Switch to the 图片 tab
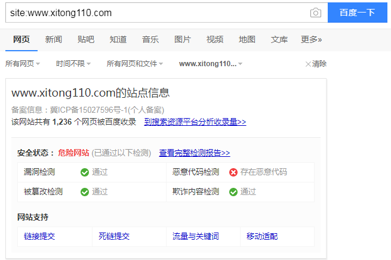391x260 pixels. click(183, 39)
